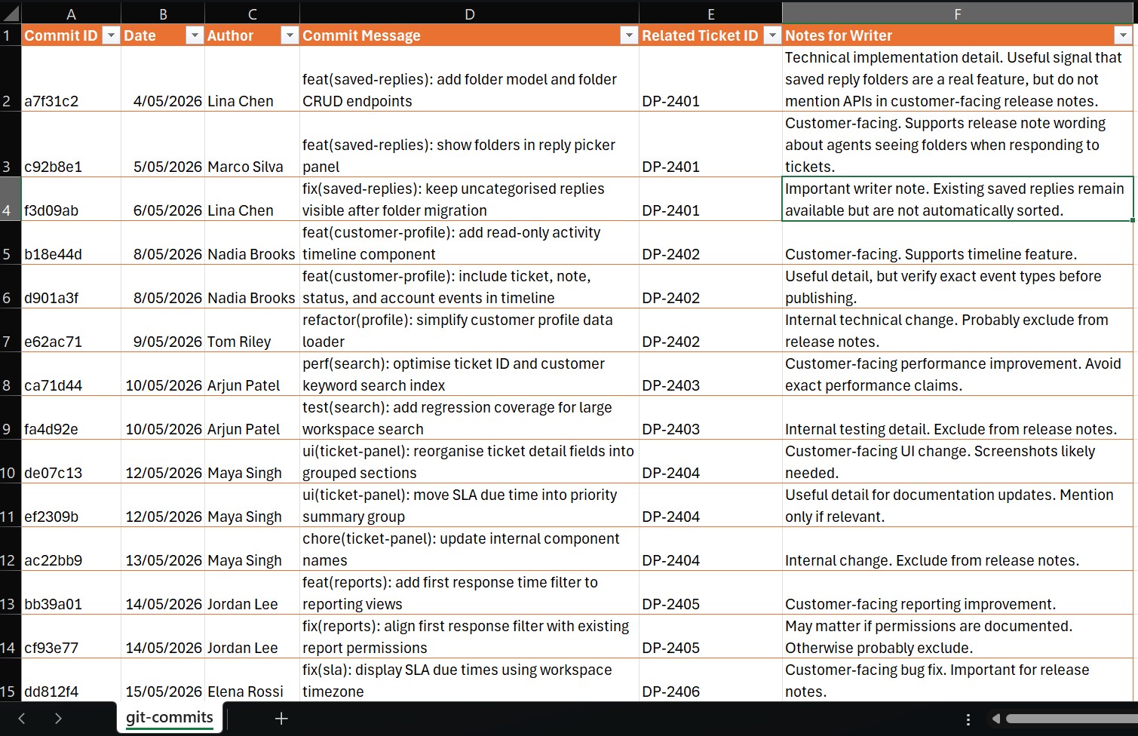Viewport: 1138px width, 736px height.
Task: Open the Related Ticket ID filter dropdown
Action: [x=772, y=35]
